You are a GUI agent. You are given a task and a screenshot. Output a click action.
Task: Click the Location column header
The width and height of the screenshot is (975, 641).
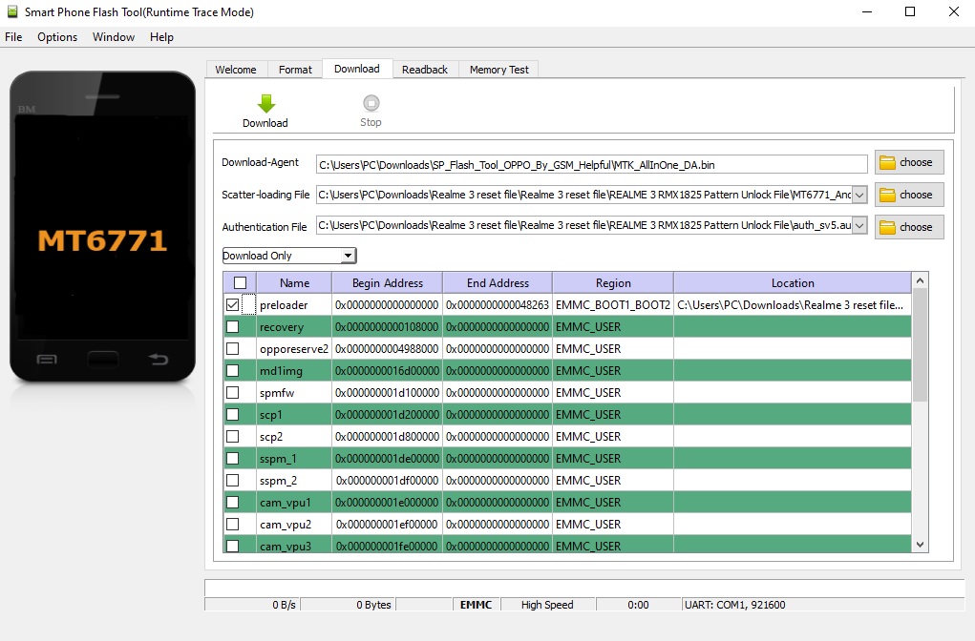pyautogui.click(x=793, y=283)
